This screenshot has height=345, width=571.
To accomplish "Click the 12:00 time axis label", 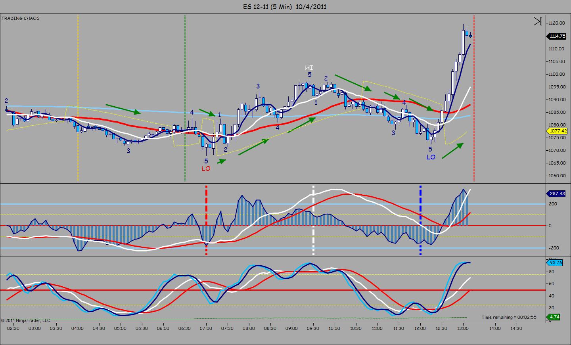I will tap(420, 328).
